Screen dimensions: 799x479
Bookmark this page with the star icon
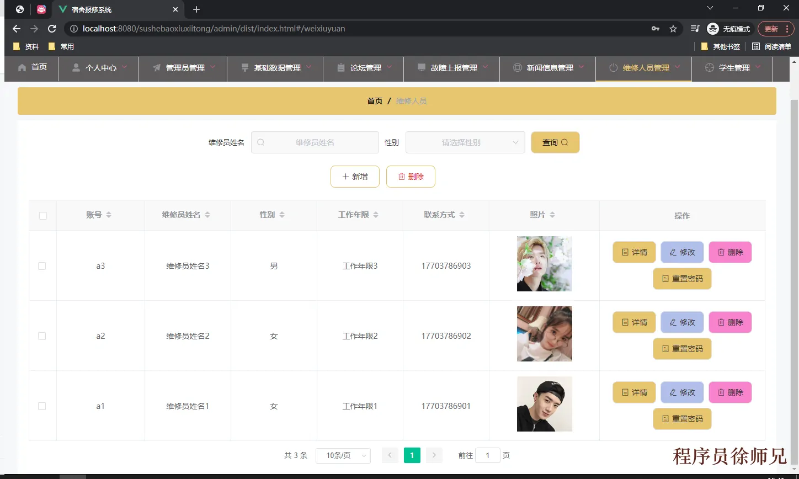pyautogui.click(x=673, y=29)
